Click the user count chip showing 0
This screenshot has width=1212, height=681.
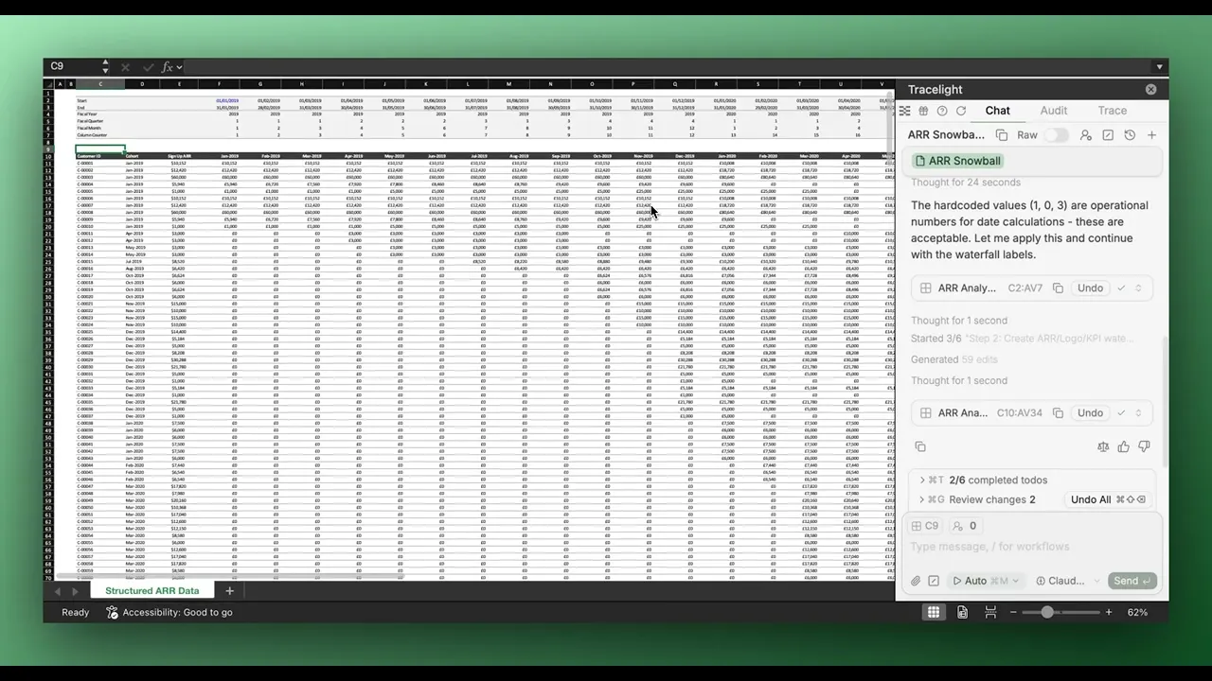coord(965,526)
